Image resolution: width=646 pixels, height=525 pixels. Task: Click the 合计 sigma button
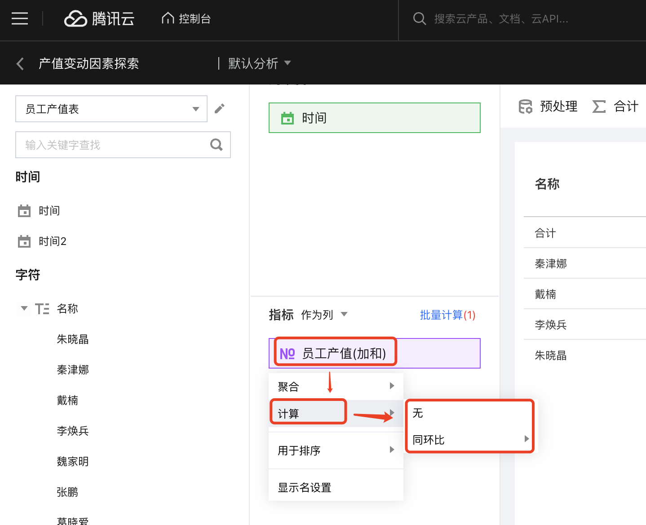[x=615, y=107]
